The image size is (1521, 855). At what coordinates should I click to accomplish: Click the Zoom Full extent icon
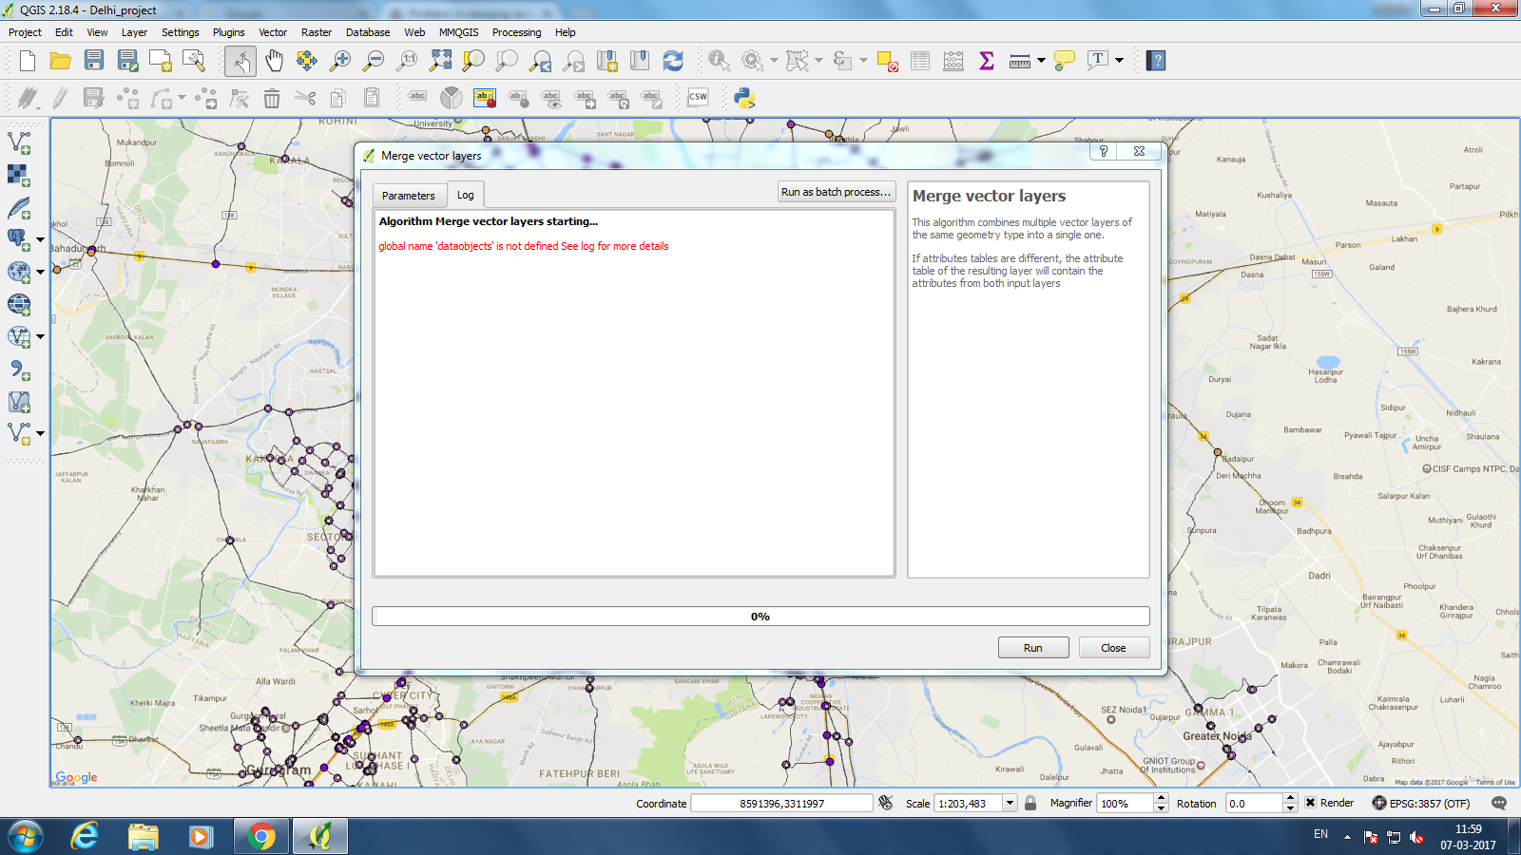pyautogui.click(x=440, y=61)
